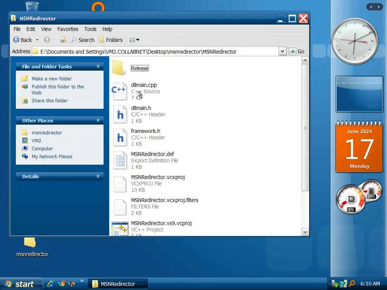Screen dimensions: 387x290
Task: Select the MSNRedirector.def file name
Action: click(x=152, y=154)
